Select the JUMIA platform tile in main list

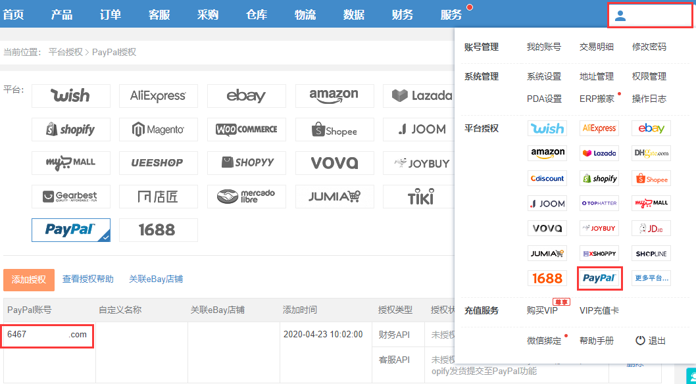click(x=335, y=197)
